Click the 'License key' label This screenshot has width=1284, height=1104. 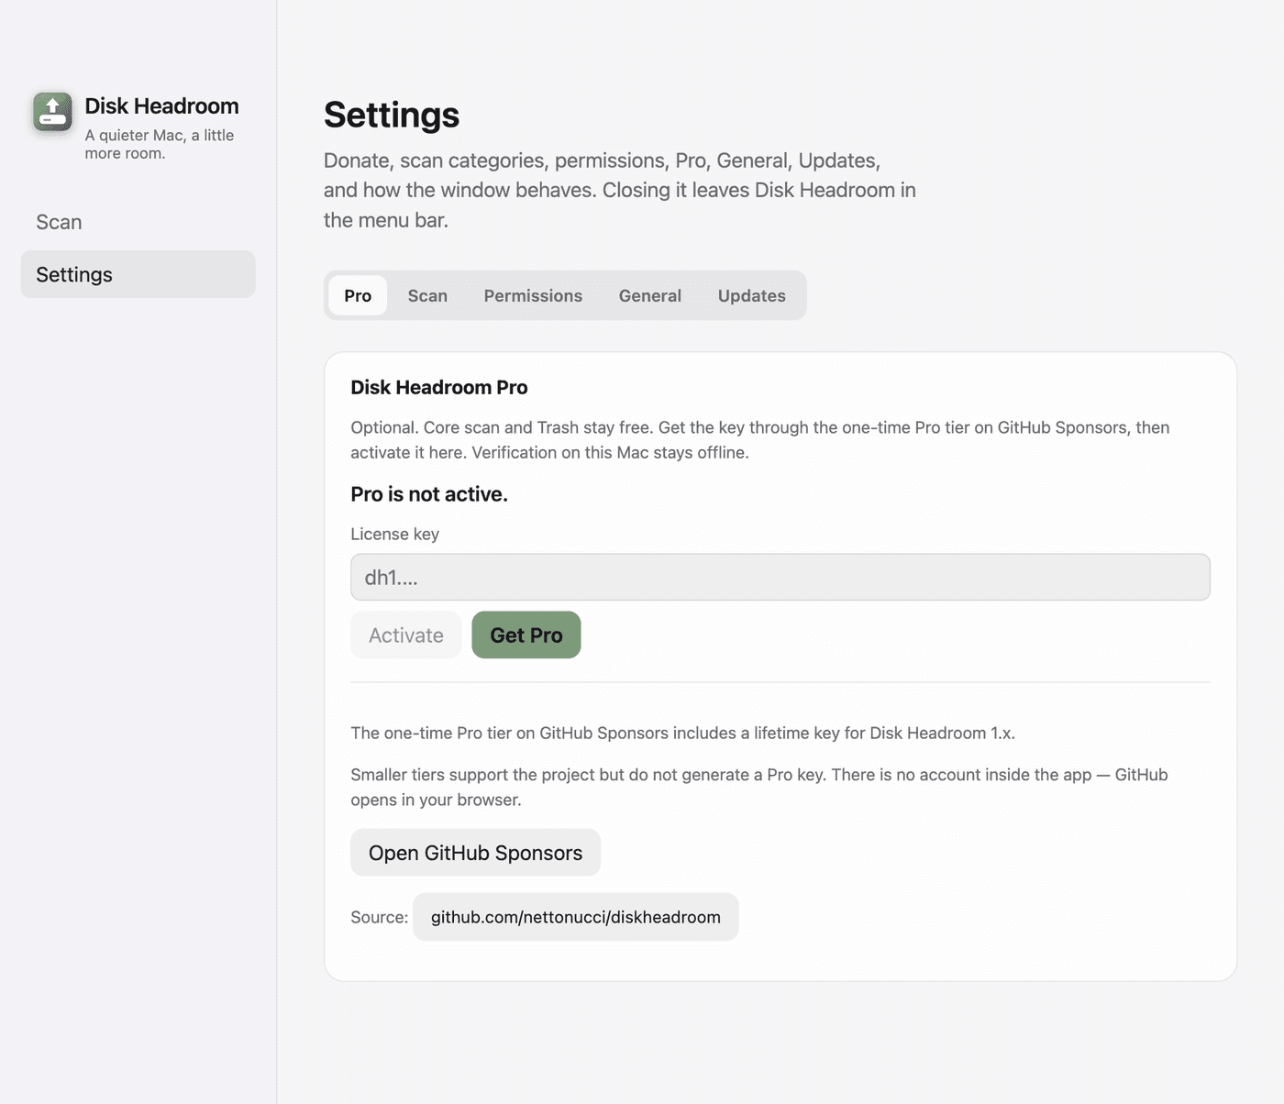[394, 534]
